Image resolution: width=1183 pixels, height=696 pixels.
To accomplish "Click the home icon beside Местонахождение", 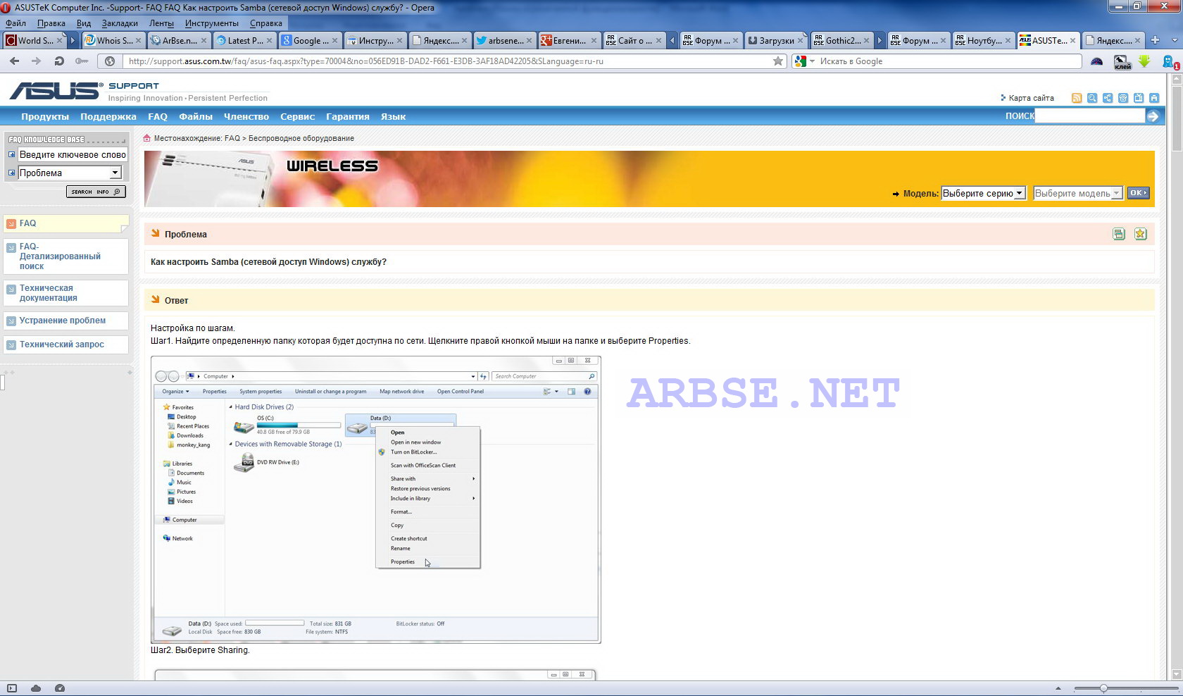I will (x=146, y=138).
